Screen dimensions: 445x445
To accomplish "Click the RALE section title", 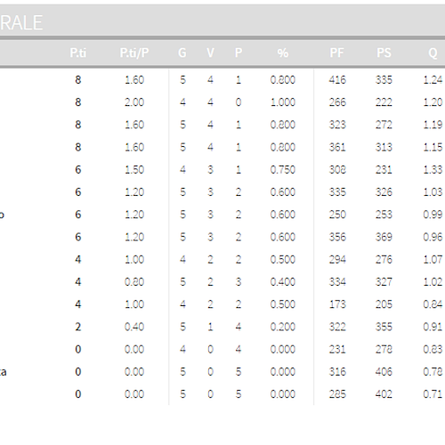I will (x=21, y=23).
